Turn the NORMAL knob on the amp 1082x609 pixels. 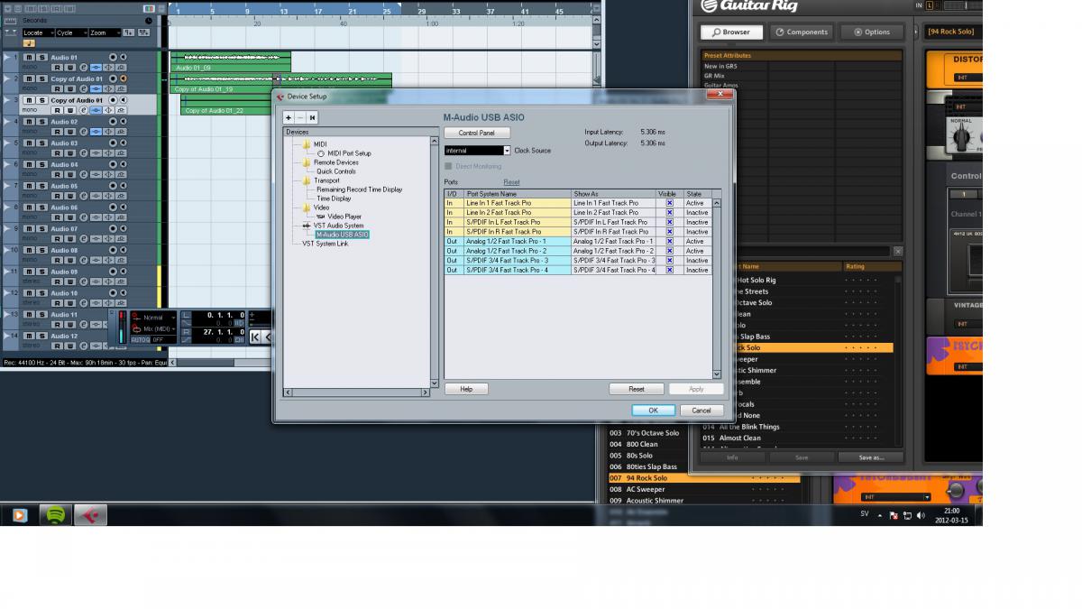pyautogui.click(x=962, y=137)
